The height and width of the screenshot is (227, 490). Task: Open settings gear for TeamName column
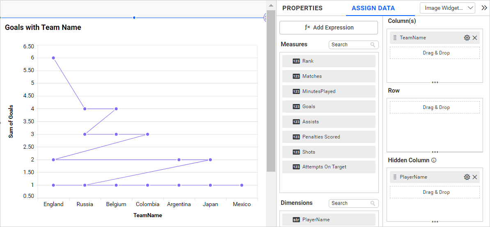coord(467,38)
